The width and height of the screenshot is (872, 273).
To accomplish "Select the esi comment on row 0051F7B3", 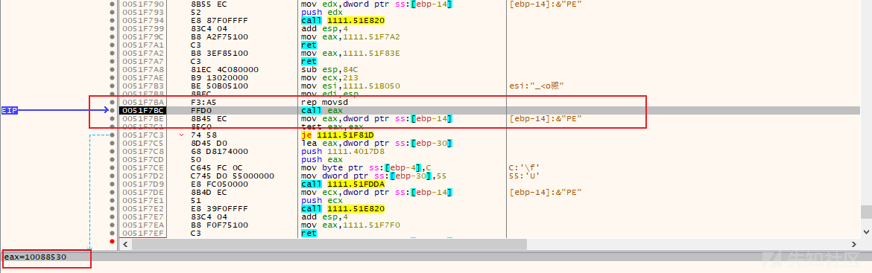I will point(537,86).
